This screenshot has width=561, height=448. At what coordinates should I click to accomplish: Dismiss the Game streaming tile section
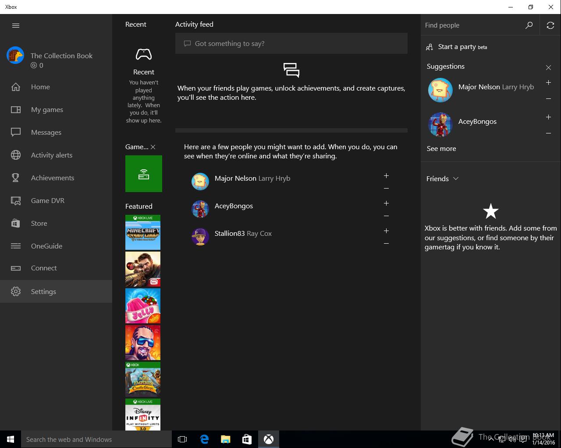(x=153, y=147)
